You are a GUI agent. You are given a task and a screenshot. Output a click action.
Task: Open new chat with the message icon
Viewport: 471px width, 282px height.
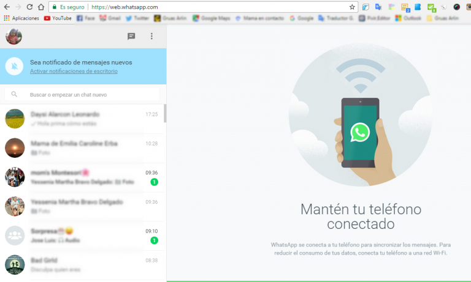click(131, 36)
